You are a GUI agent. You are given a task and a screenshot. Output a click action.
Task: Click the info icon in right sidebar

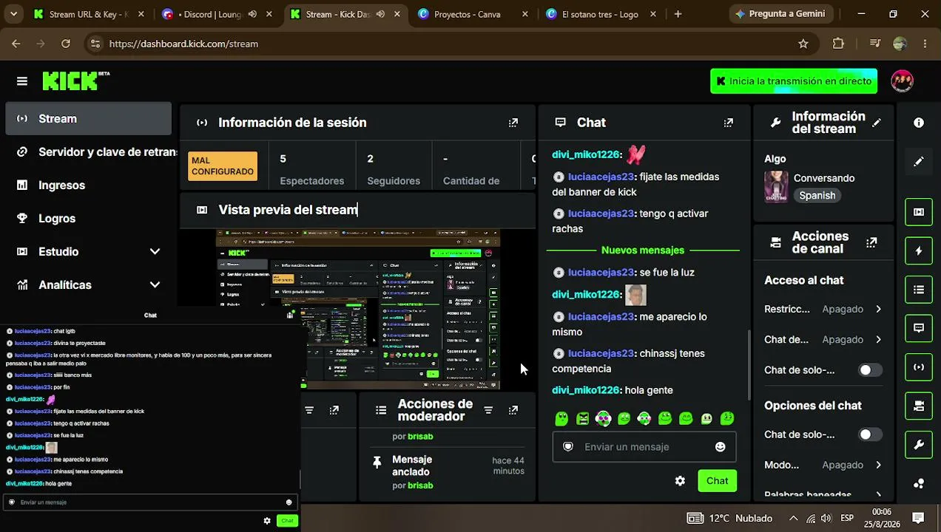click(x=919, y=123)
